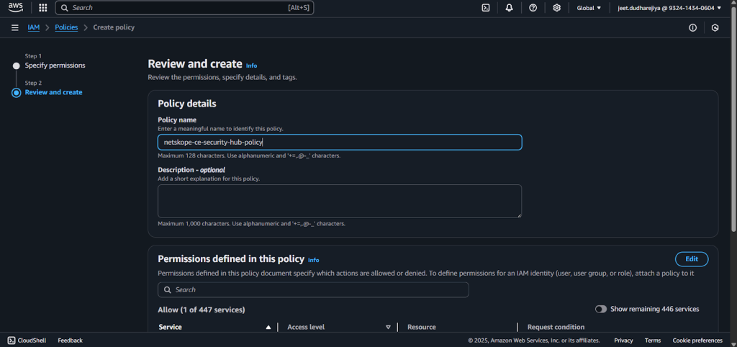Click the Policy name input field
This screenshot has height=347, width=737.
pos(340,142)
